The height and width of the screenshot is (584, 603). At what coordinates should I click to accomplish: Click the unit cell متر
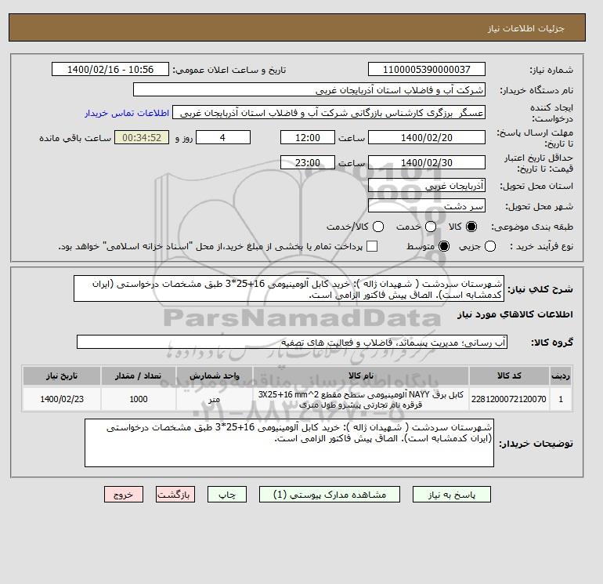pos(215,399)
